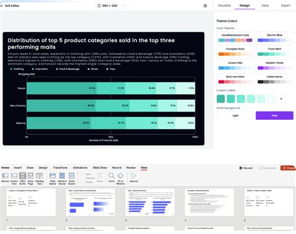Open the Insert ribbon tab
Viewport: 296px width, 234px height.
coord(17,168)
